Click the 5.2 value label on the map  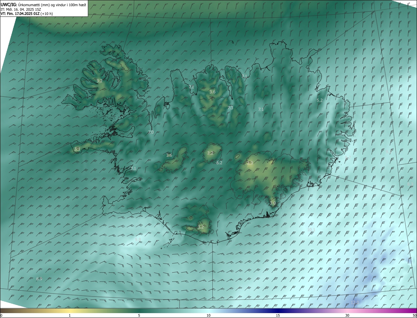point(320,100)
